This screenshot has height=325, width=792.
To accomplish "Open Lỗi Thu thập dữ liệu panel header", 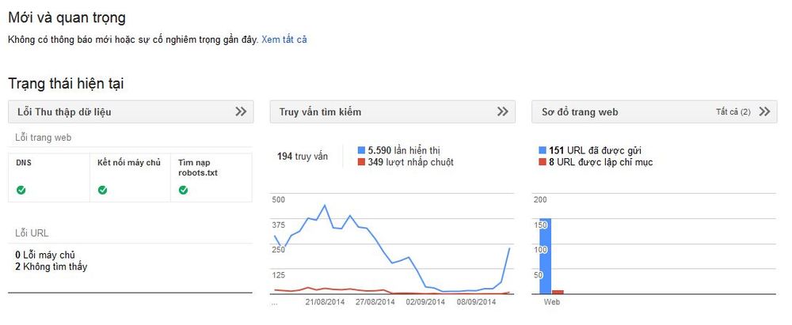I will tap(131, 111).
